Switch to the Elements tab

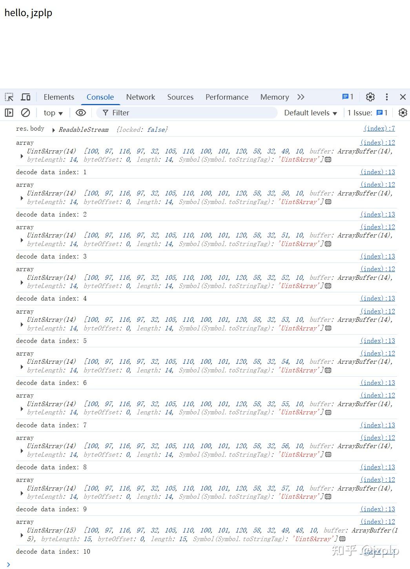tap(59, 97)
